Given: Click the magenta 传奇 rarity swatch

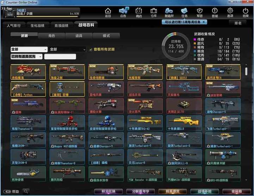Looking at the screenshot, I should 195,39.
